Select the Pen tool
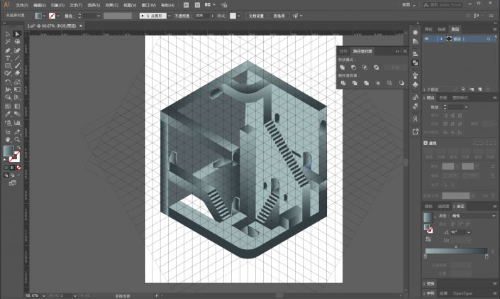This screenshot has width=500, height=299. click(x=8, y=50)
